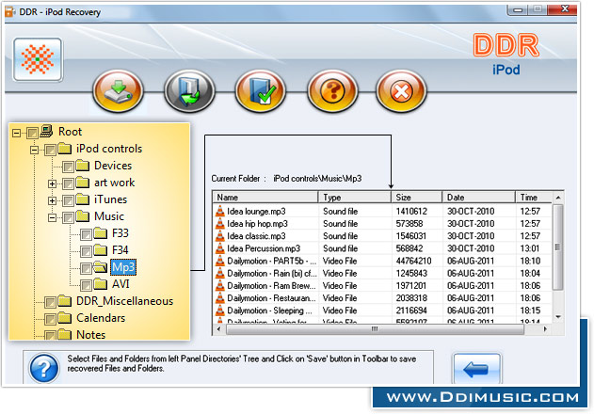Click the file list scroll right arrow
The height and width of the screenshot is (414, 594).
[545, 329]
